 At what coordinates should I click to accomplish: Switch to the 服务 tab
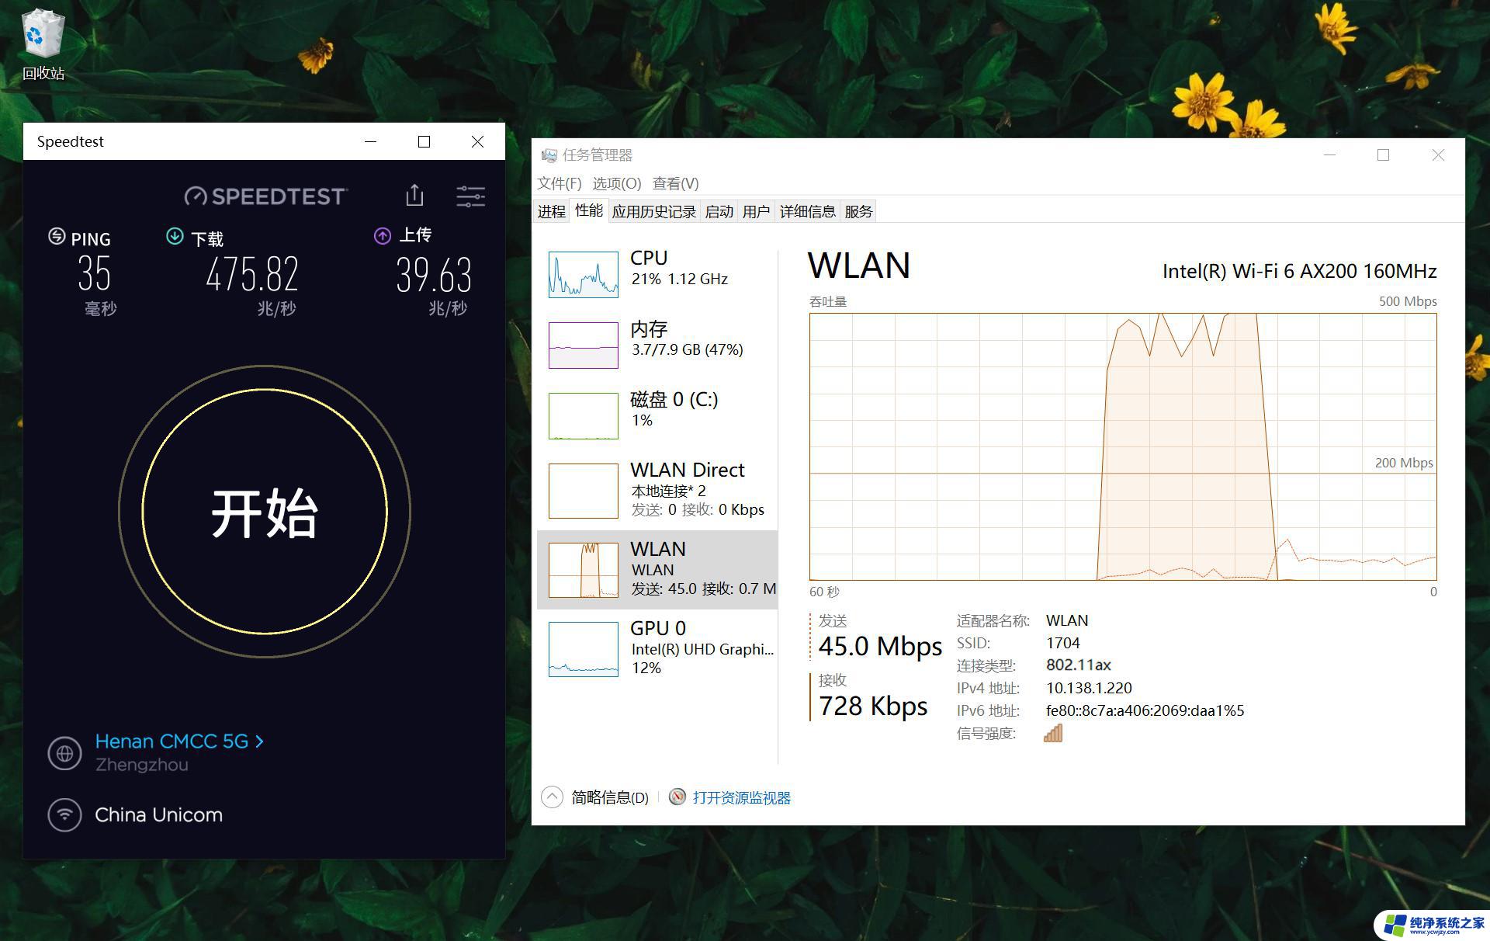pyautogui.click(x=858, y=211)
